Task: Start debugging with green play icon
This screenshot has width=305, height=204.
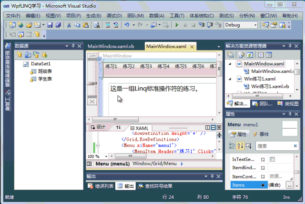Action: click(x=177, y=25)
